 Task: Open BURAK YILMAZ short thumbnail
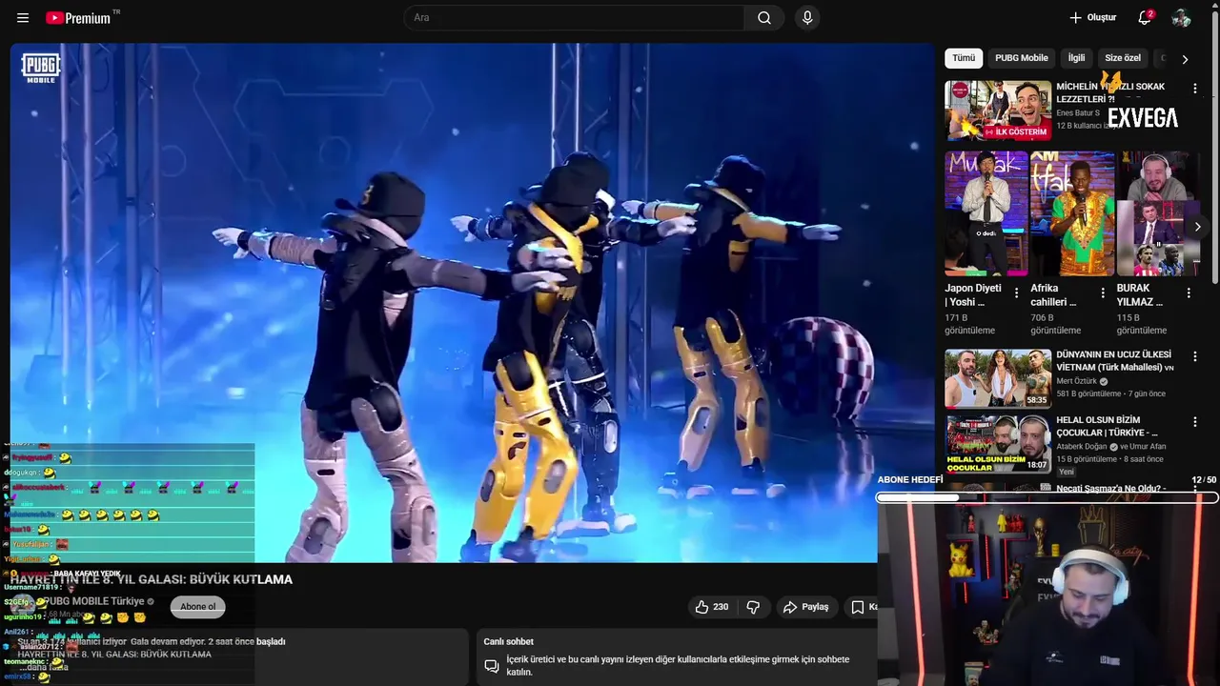pos(1158,213)
